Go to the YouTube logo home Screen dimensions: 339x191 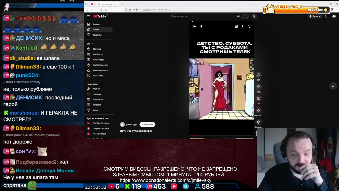click(x=100, y=16)
